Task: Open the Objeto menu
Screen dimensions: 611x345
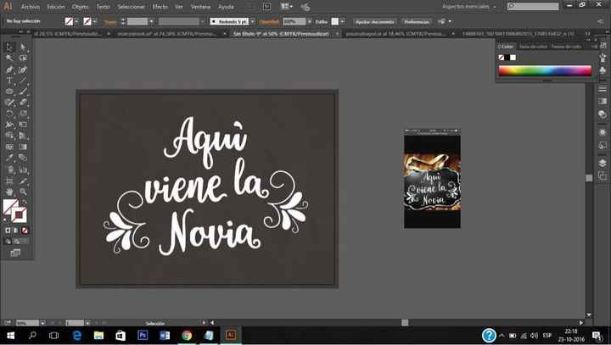Action: coord(80,7)
